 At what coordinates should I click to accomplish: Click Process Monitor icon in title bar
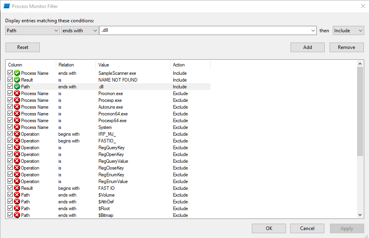pos(7,6)
